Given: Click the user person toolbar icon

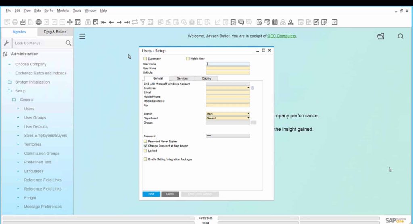Looking at the screenshot, I should 290,22.
